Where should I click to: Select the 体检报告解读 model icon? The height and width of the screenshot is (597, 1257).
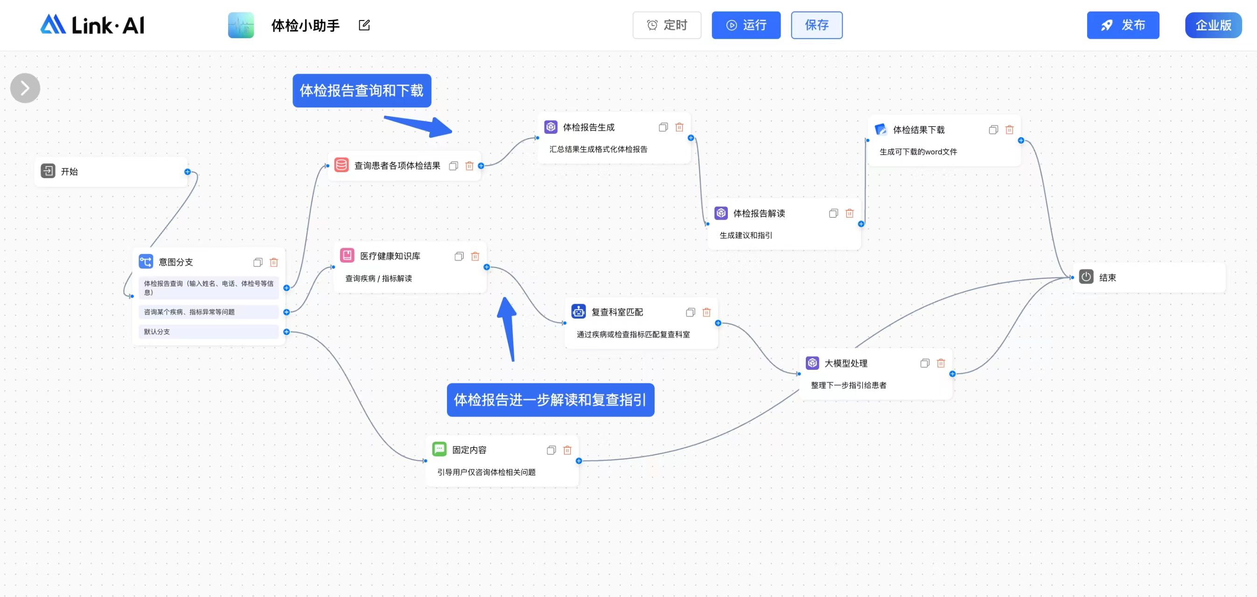point(721,213)
